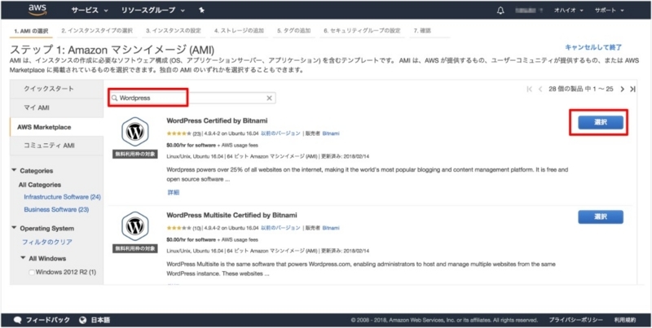Viewport: 652px width, 328px height.
Task: Filter by Infrastructure Software (24)
Action: [x=63, y=197]
